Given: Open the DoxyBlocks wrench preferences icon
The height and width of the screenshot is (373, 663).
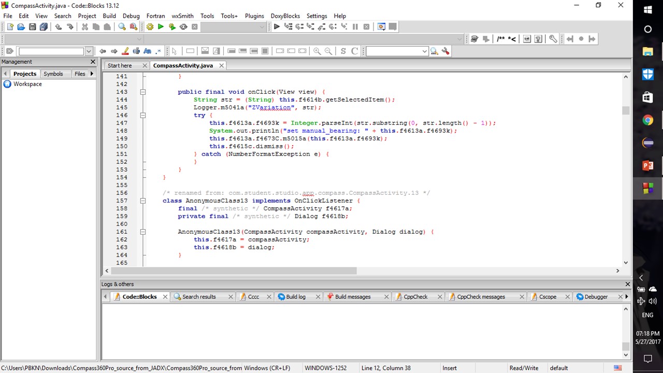Looking at the screenshot, I should [x=553, y=39].
